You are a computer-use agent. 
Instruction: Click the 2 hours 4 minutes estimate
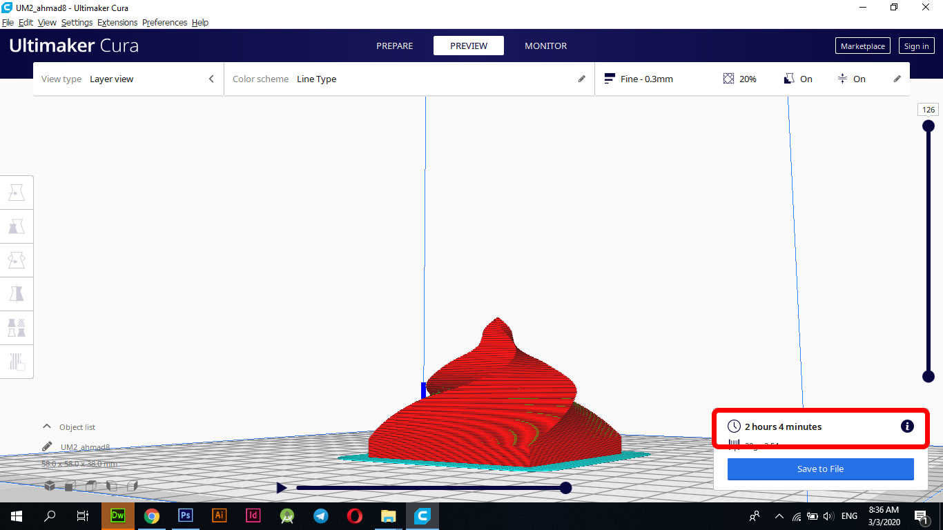pos(783,426)
